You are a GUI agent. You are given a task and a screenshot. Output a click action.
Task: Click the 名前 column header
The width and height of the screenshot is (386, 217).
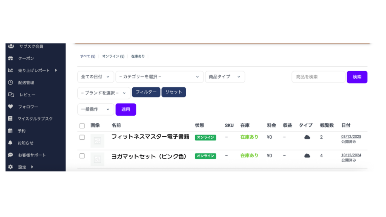(116, 125)
